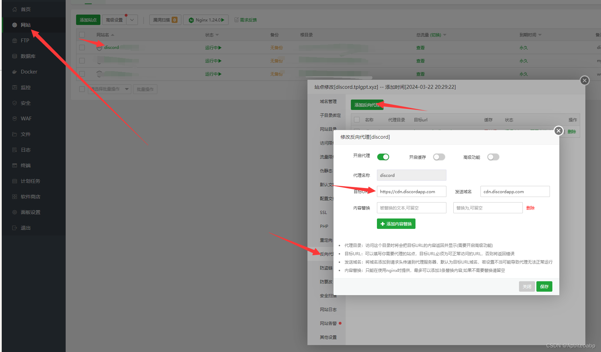The width and height of the screenshot is (601, 352).
Task: Check the second site row checkbox
Action: (x=82, y=61)
